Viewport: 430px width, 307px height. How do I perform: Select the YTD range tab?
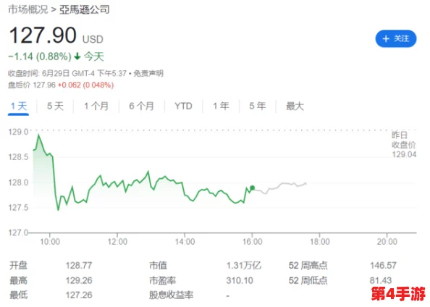(x=183, y=106)
